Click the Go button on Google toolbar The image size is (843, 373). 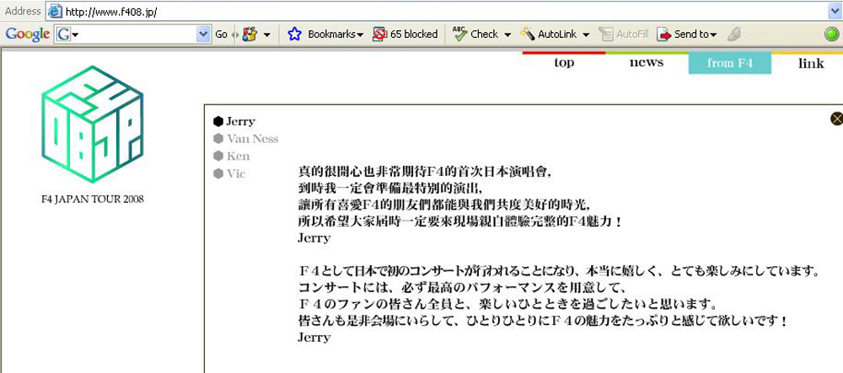[221, 35]
